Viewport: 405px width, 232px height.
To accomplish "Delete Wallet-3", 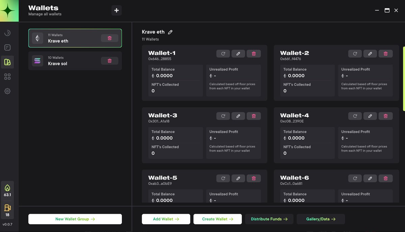I will click(x=254, y=116).
